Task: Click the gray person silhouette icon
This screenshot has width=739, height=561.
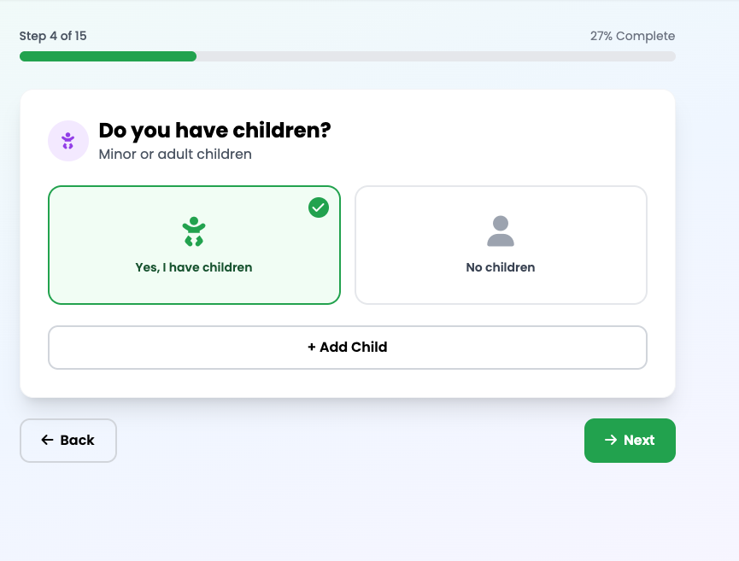Action: (x=501, y=231)
